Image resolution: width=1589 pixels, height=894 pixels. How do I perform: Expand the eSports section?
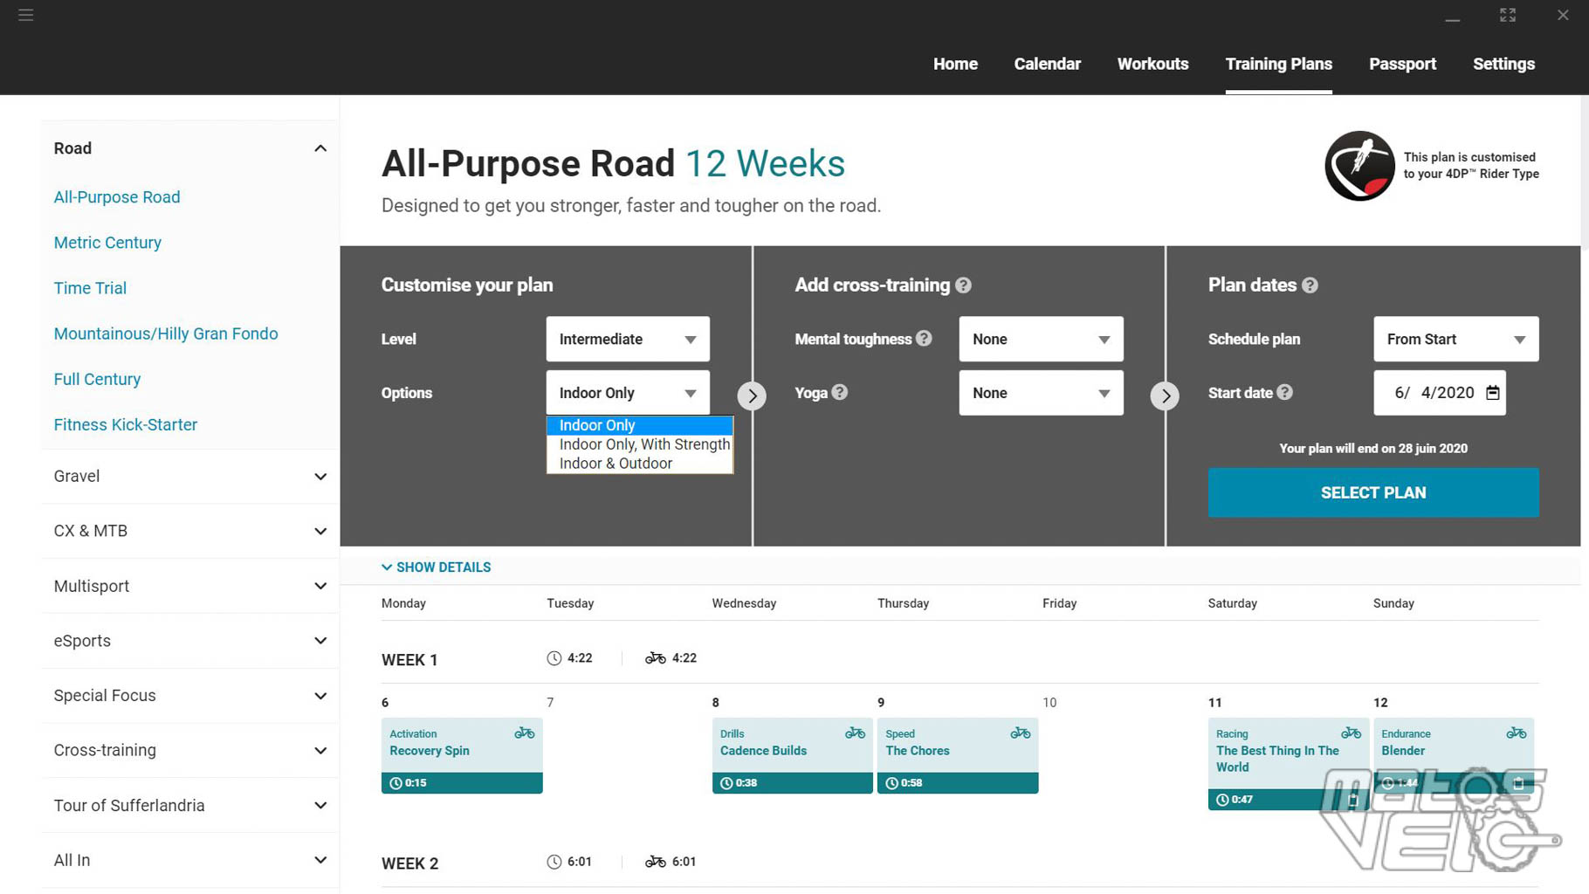point(320,641)
